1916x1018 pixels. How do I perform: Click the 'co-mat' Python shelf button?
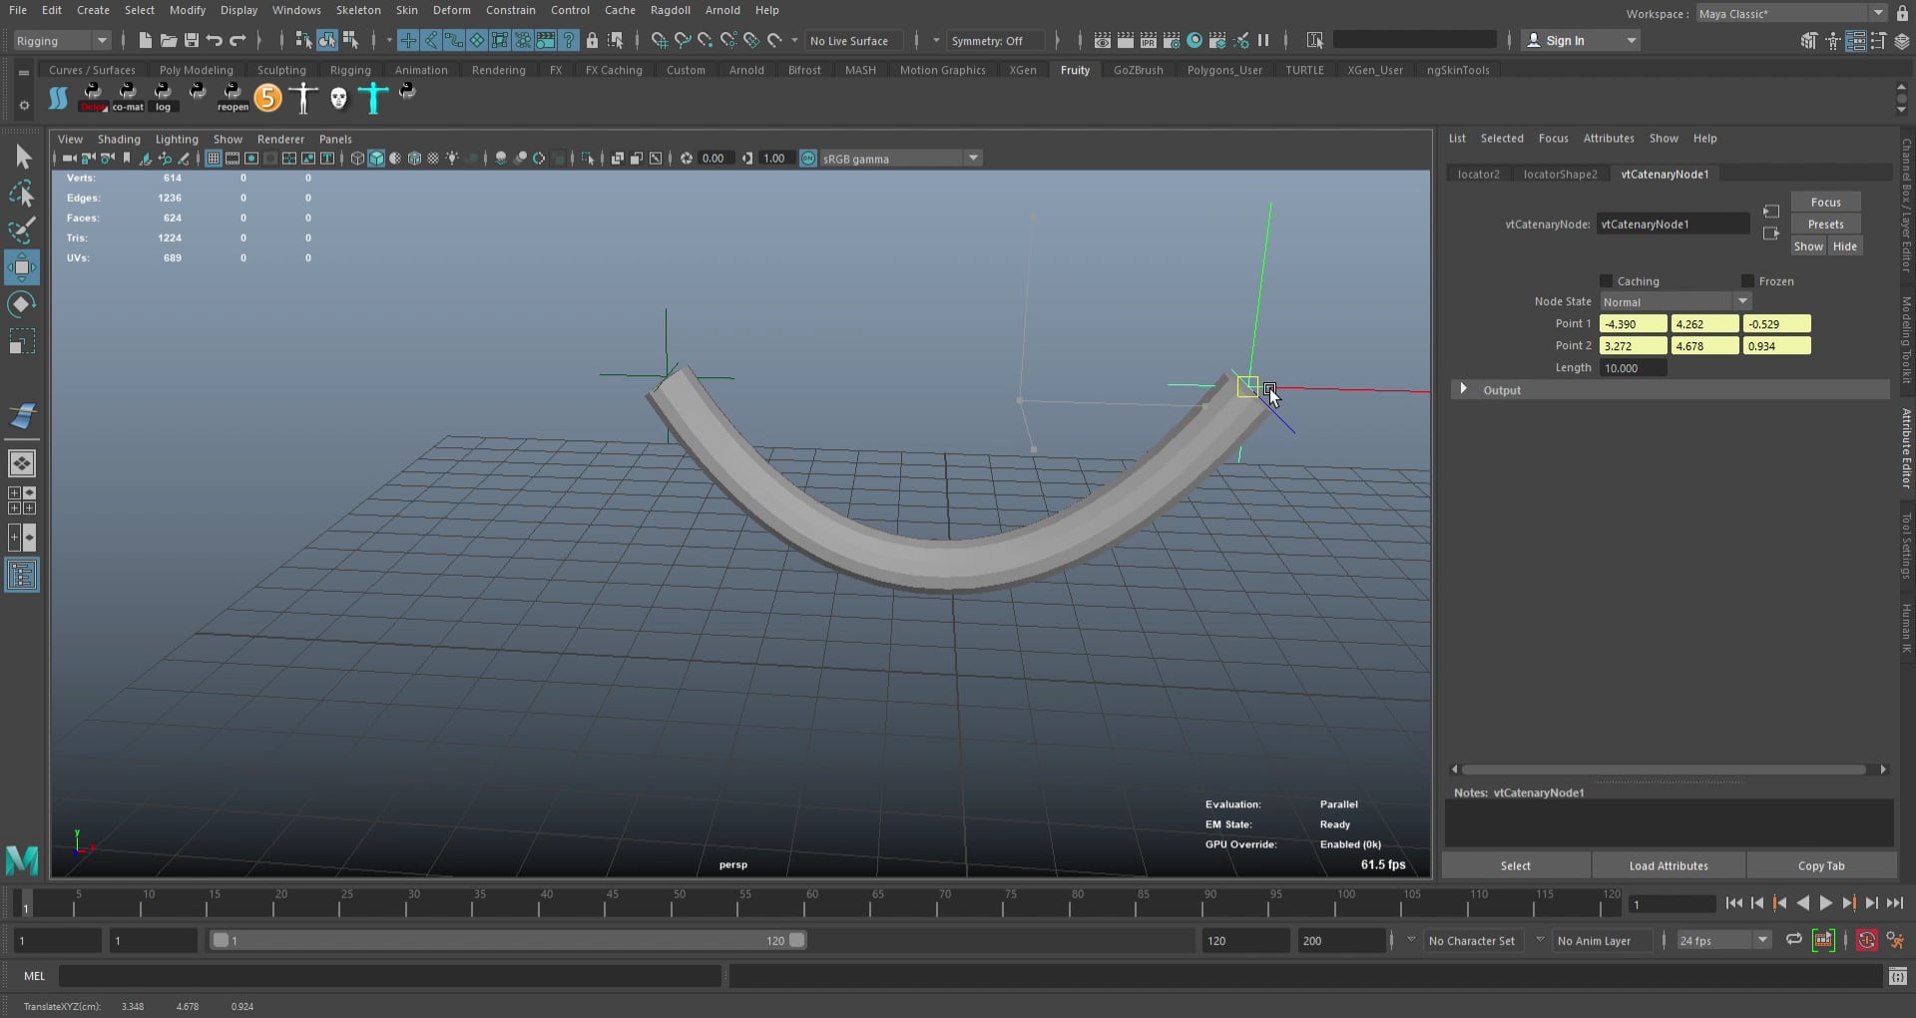128,94
